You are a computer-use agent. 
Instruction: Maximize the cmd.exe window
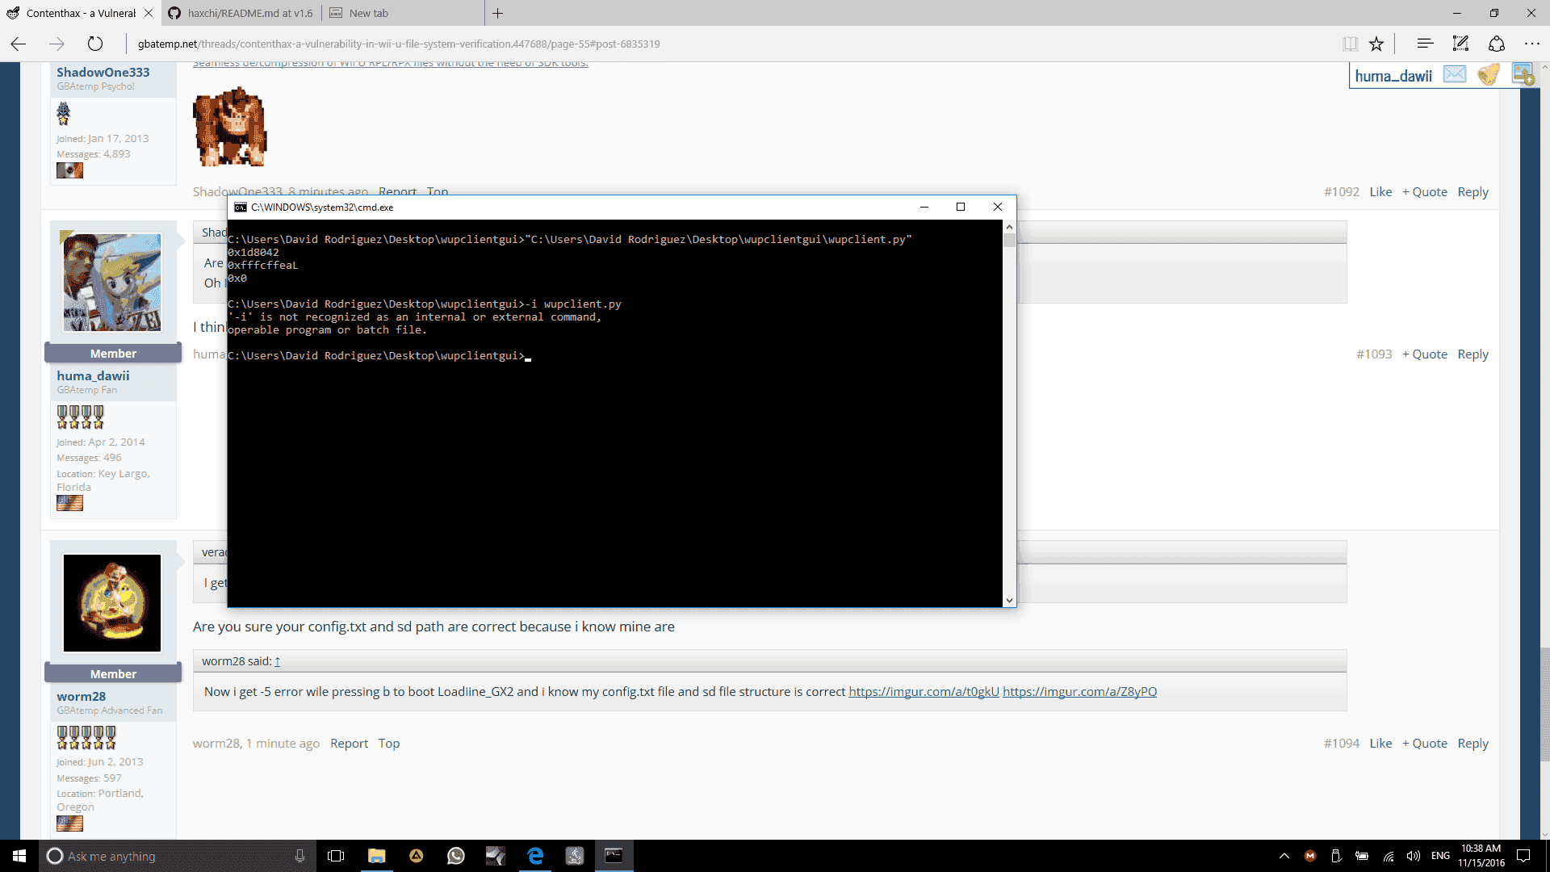coord(961,207)
